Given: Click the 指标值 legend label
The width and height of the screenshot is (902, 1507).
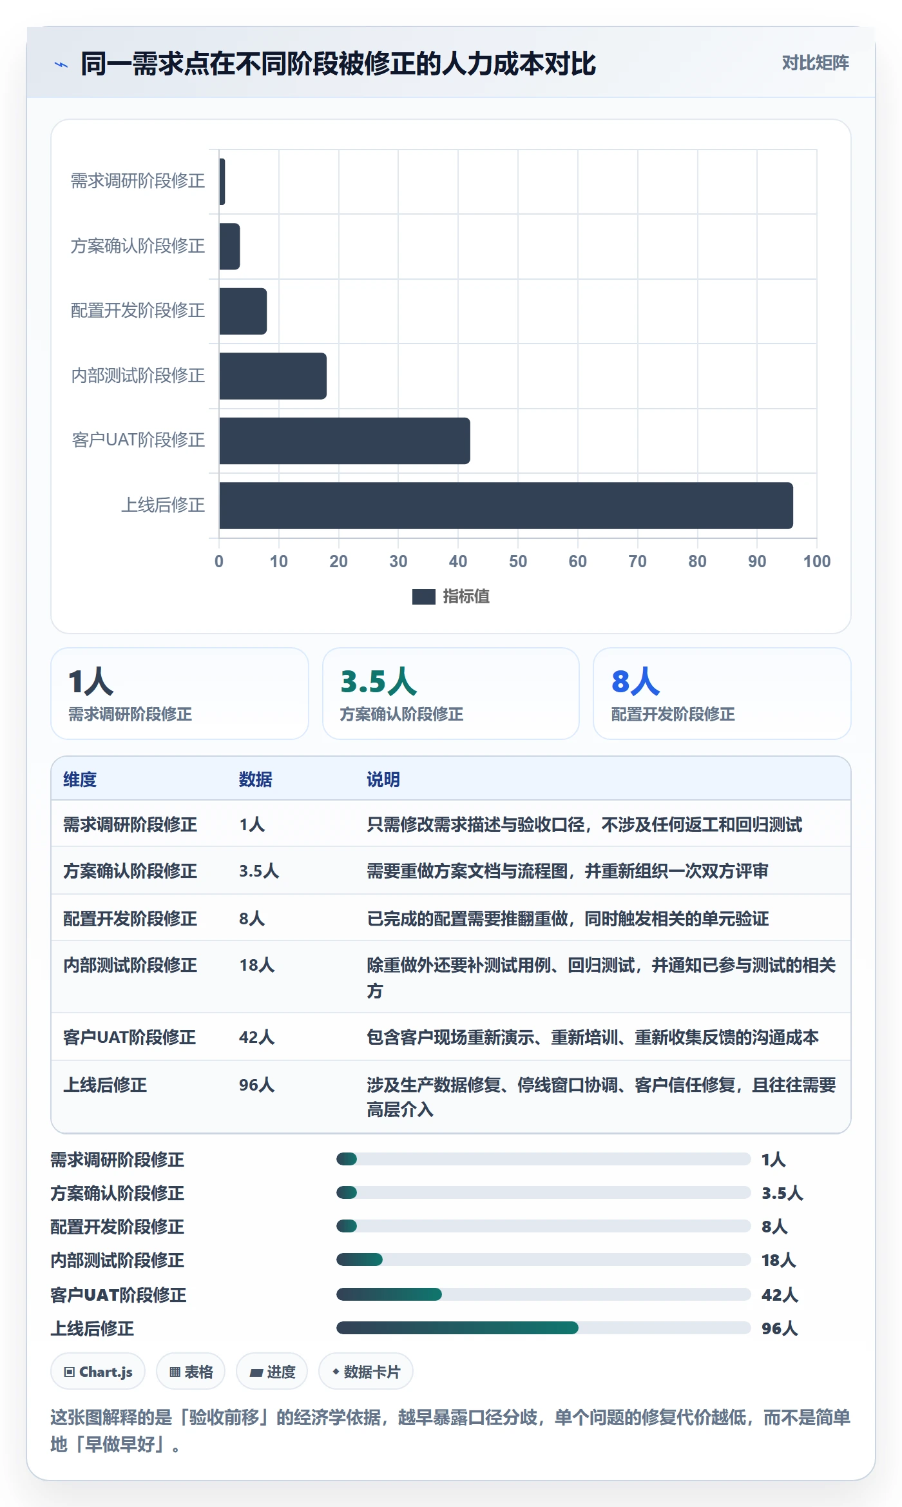Looking at the screenshot, I should (466, 597).
